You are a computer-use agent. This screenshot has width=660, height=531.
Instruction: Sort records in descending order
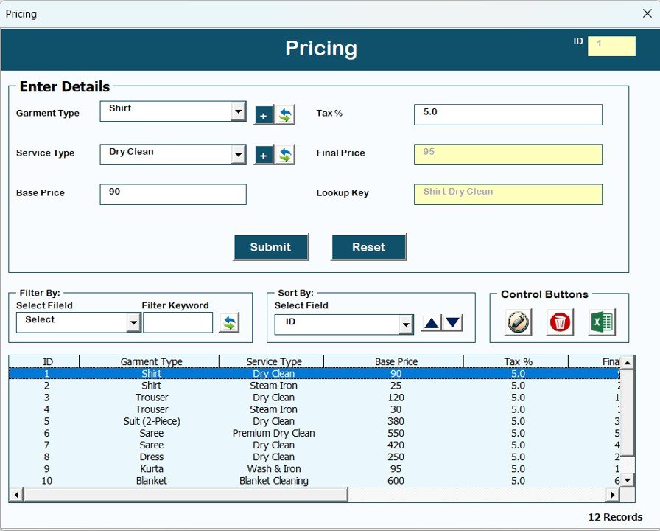tap(453, 323)
